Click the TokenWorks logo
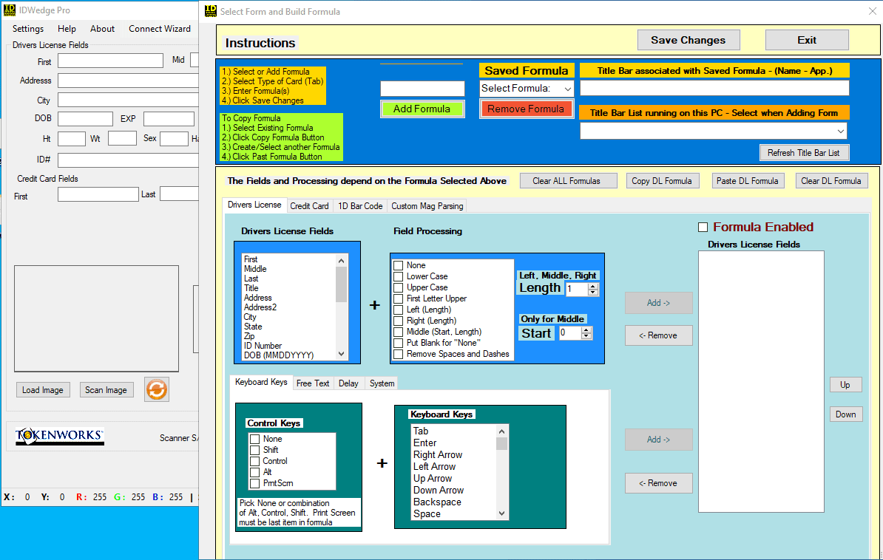 (60, 436)
